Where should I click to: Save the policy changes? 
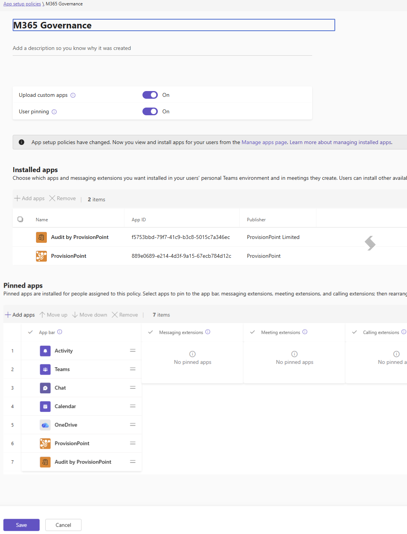click(22, 525)
